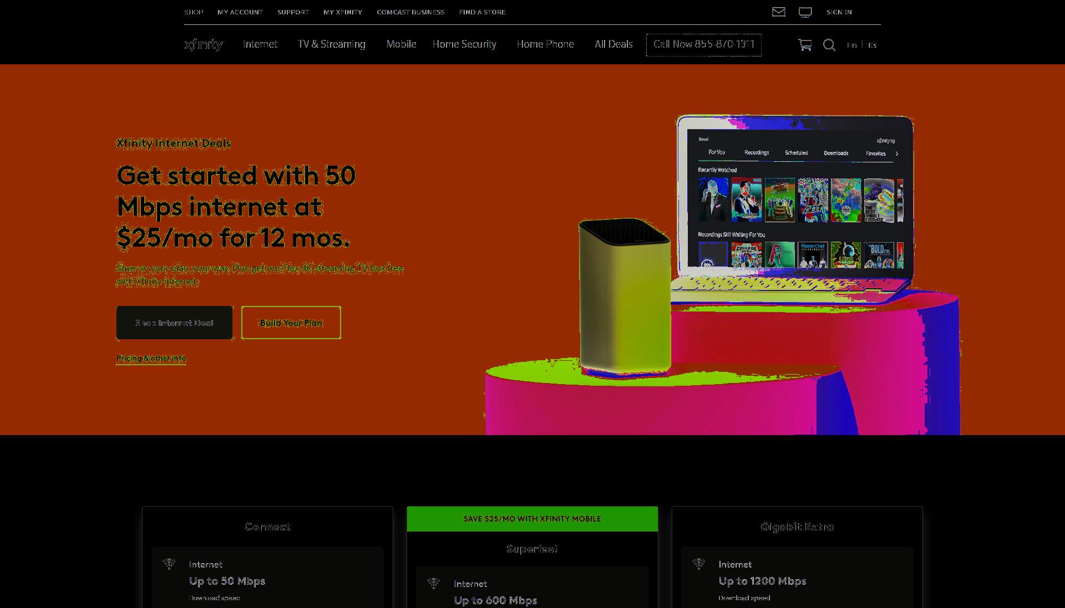The width and height of the screenshot is (1065, 608).
Task: Click the Downloads tab on laptop screen
Action: 836,153
